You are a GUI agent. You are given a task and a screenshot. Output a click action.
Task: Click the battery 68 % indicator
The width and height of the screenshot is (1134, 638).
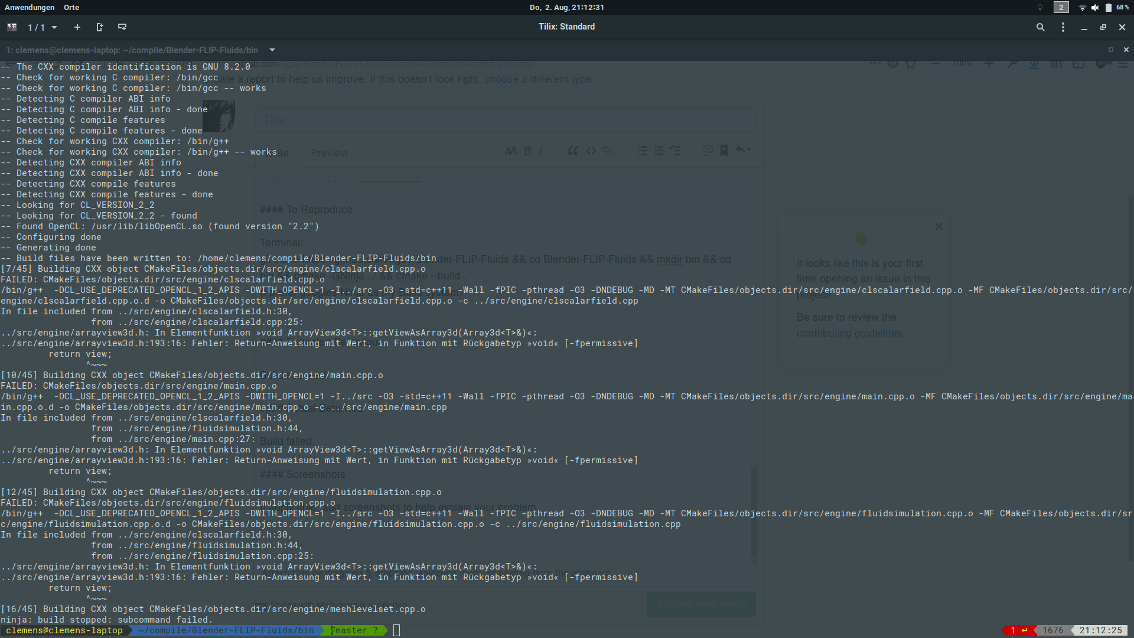pyautogui.click(x=1117, y=7)
